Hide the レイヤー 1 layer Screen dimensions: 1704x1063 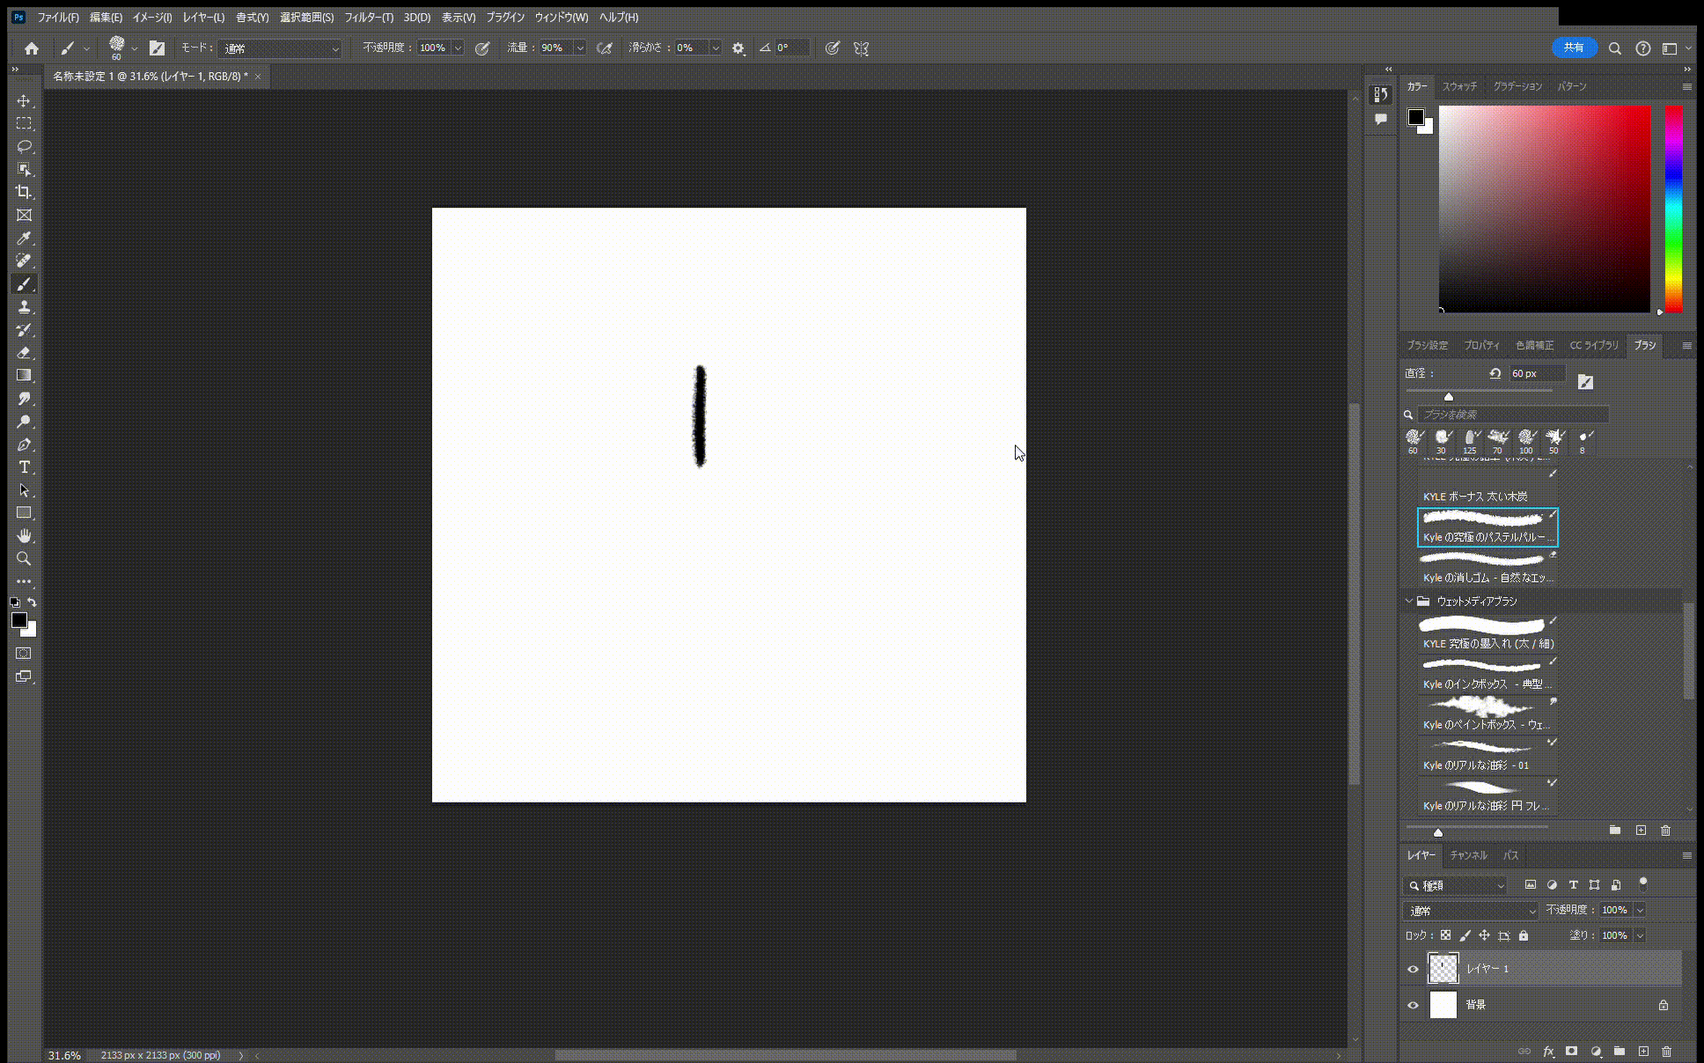pos(1414,969)
